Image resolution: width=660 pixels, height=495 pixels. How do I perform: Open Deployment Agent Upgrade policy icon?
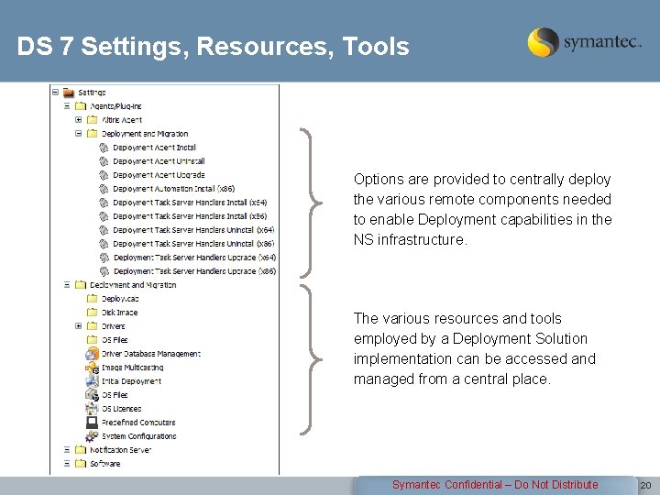[104, 175]
